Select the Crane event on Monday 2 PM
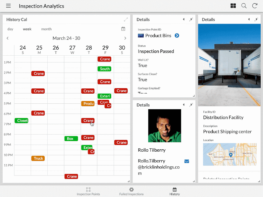 (x=38, y=73)
